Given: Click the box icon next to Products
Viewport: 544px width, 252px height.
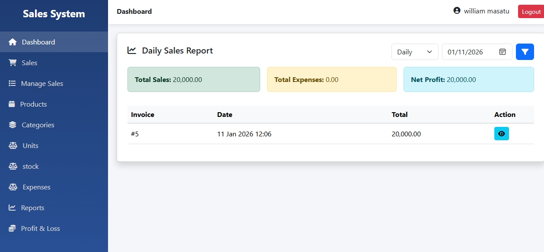Looking at the screenshot, I should (x=12, y=104).
